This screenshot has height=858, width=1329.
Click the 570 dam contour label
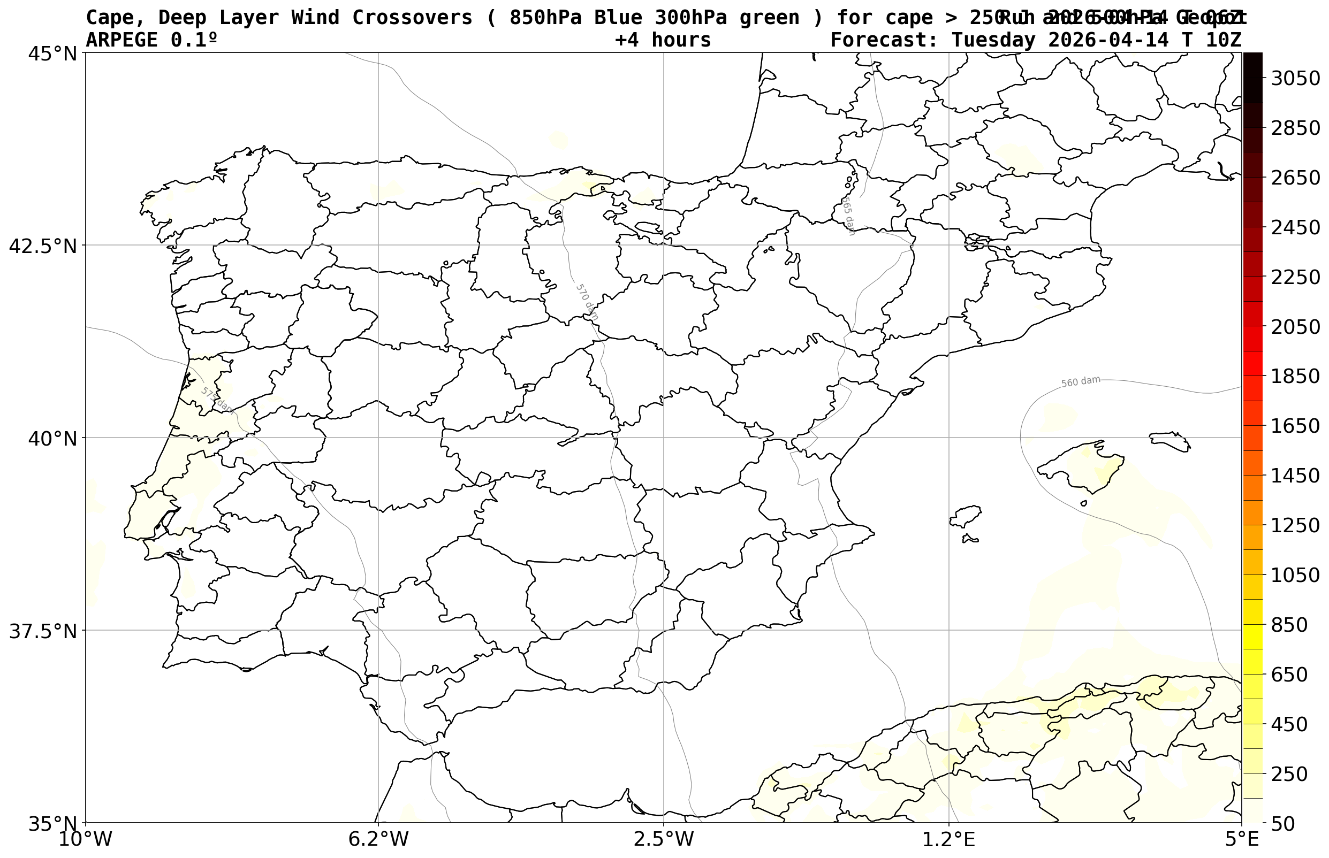587,302
